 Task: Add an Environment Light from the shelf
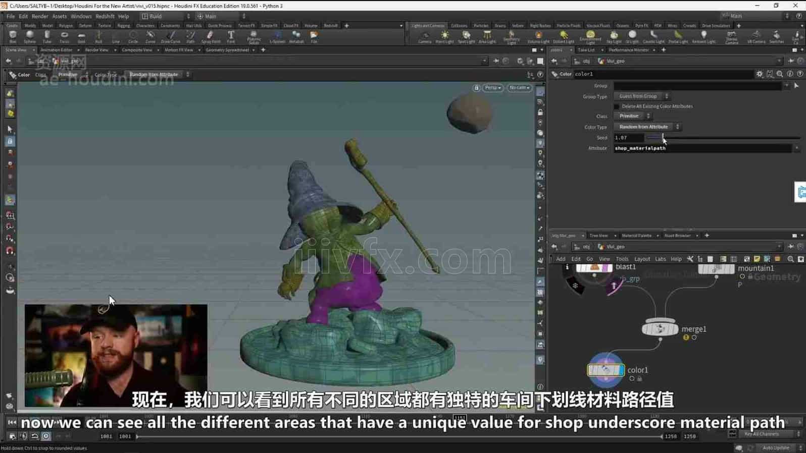click(x=590, y=37)
